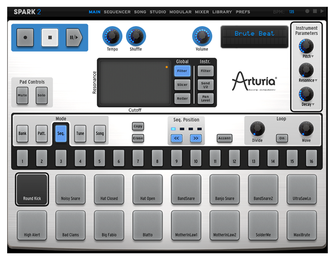Trigger the Hat Closed pad
This screenshot has width=335, height=261.
pos(109,189)
